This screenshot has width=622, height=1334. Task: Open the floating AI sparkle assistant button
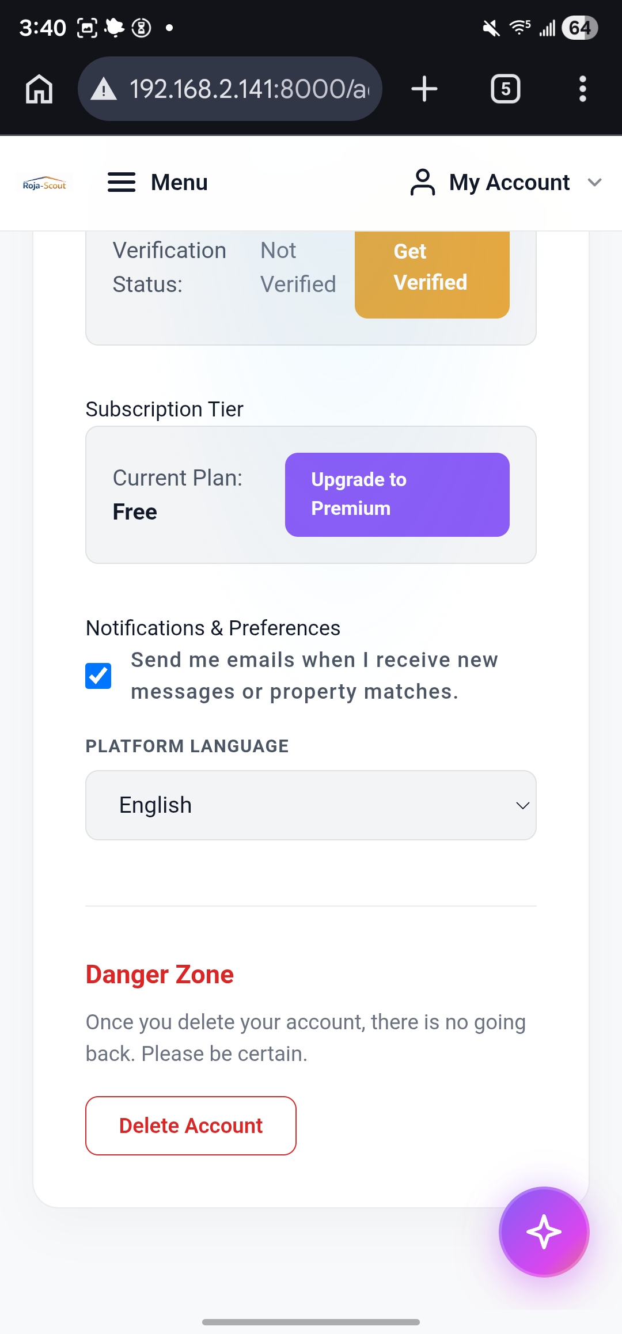click(544, 1232)
